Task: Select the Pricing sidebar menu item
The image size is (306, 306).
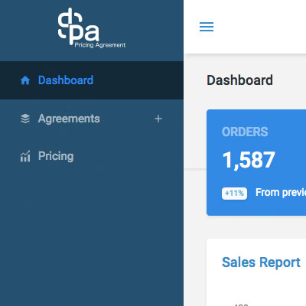Action: click(x=92, y=156)
